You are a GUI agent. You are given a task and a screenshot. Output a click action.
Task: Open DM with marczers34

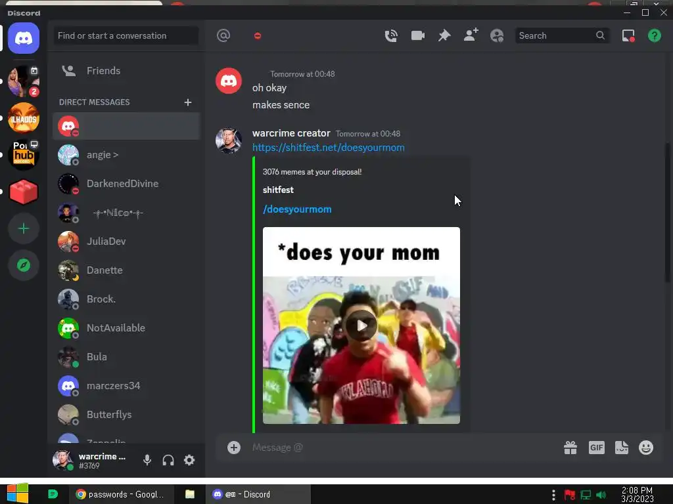point(126,386)
